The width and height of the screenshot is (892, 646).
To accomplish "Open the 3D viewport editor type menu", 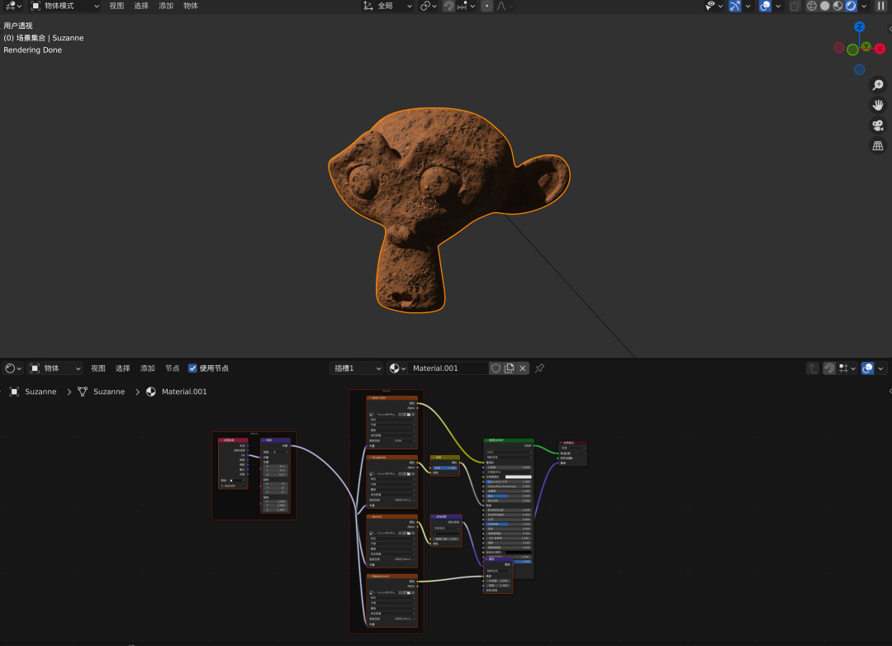I will click(x=12, y=6).
